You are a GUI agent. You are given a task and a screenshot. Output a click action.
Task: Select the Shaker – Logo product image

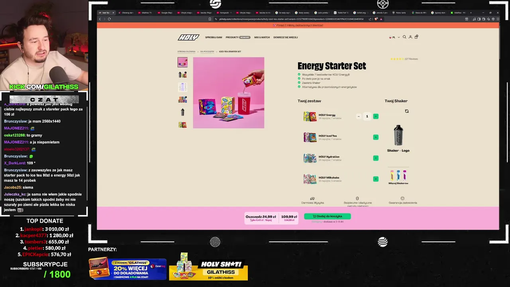(x=398, y=136)
